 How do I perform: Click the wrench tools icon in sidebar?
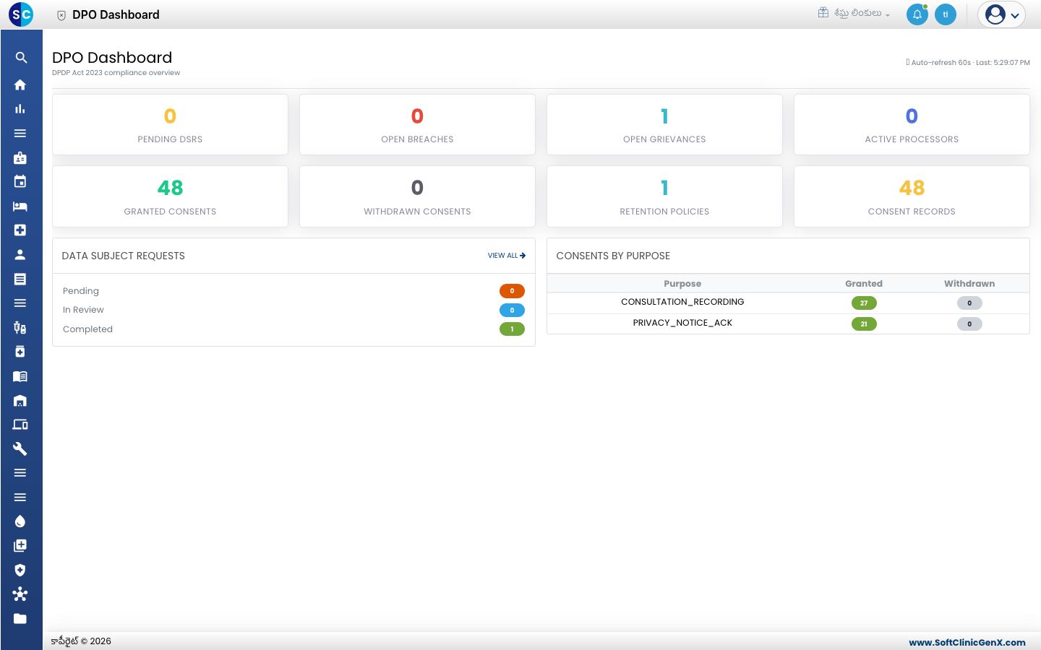pos(20,448)
